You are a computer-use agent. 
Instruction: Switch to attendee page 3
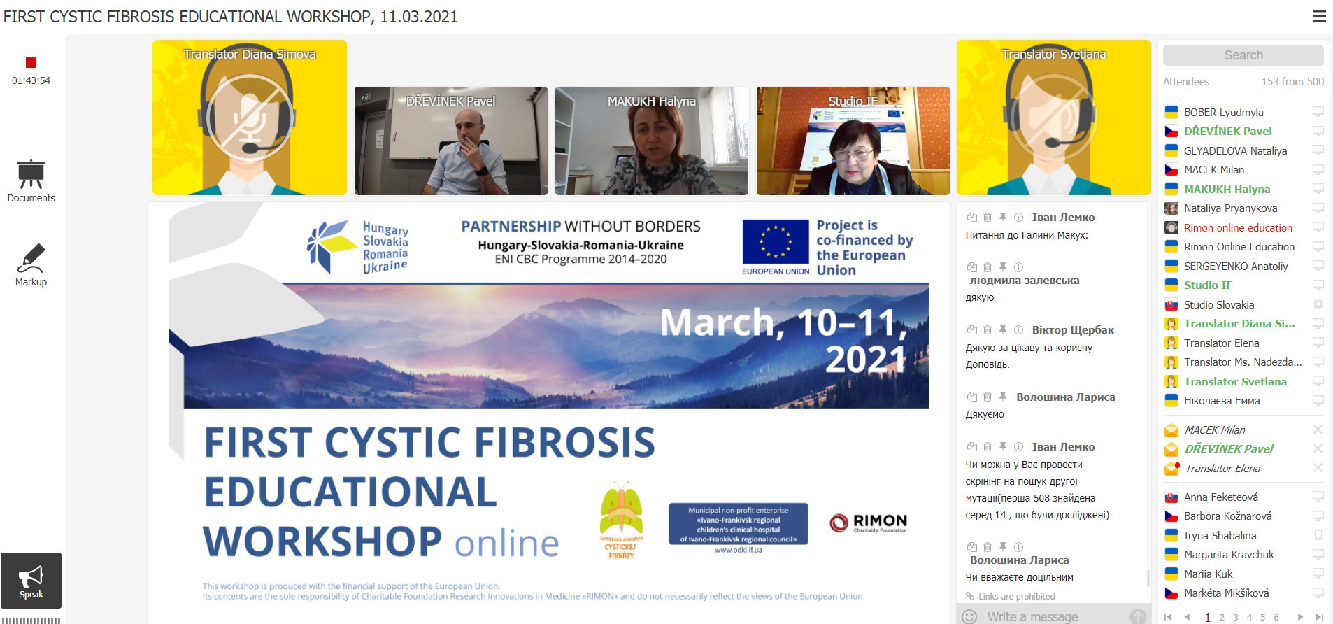(1236, 617)
